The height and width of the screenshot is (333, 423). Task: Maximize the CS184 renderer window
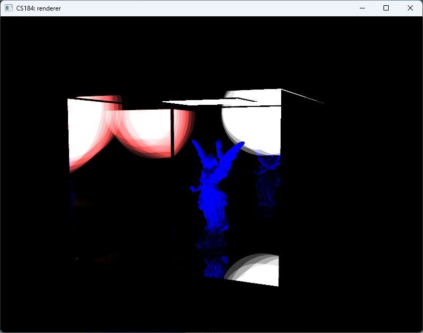386,8
